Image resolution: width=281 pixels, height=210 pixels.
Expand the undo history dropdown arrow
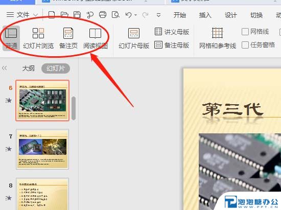136,15
